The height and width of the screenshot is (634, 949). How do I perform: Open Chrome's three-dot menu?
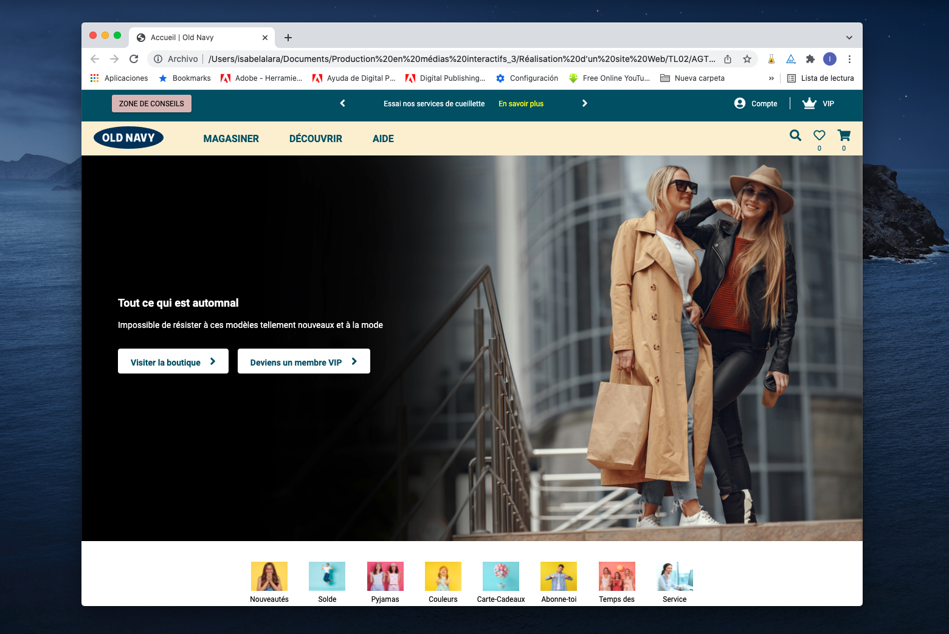point(850,59)
